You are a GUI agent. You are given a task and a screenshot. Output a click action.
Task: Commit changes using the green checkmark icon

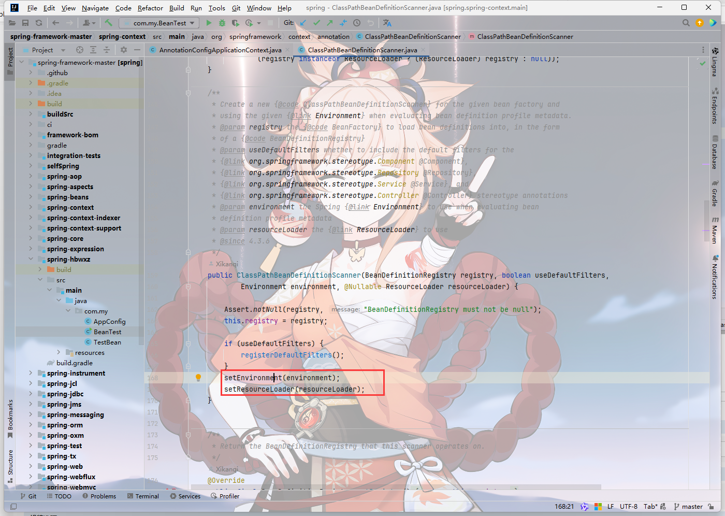[316, 23]
